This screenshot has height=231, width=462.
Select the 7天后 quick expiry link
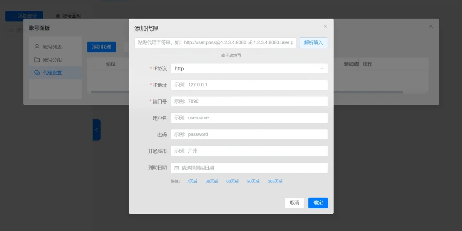[192, 181]
